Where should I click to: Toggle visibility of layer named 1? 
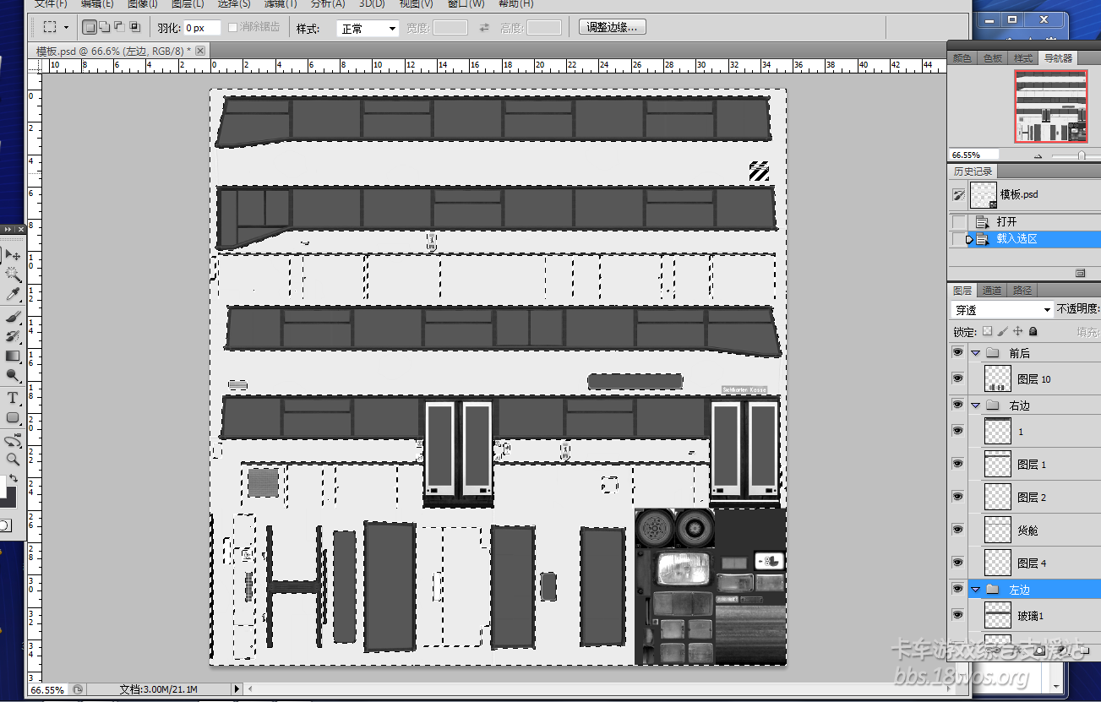957,431
